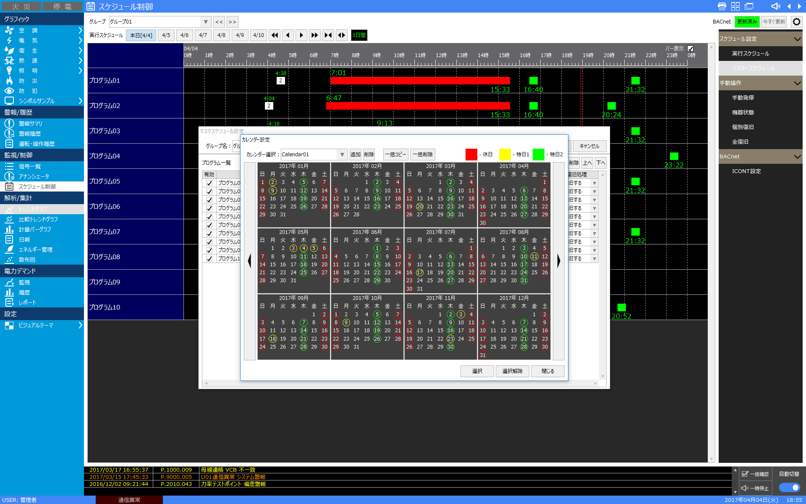Open 防災 fire prevention item
The image size is (806, 504).
tap(42, 81)
